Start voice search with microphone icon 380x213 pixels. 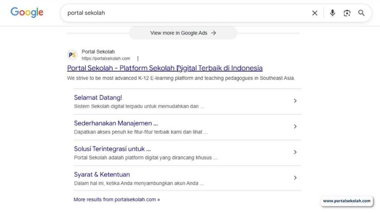pos(332,13)
